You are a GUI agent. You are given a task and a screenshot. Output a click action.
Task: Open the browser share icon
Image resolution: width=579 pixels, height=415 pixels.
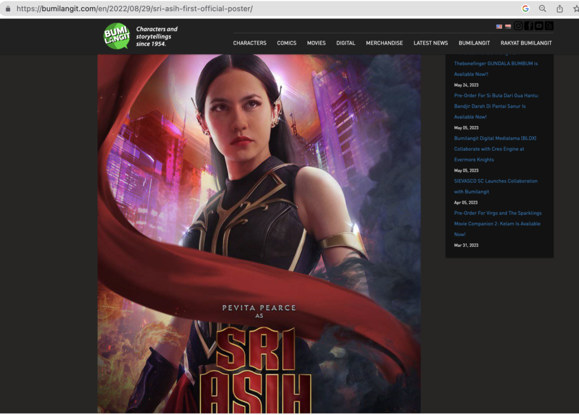point(560,8)
